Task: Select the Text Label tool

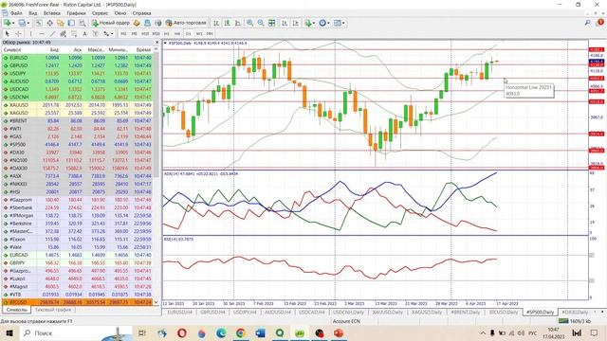Action: 95,34
